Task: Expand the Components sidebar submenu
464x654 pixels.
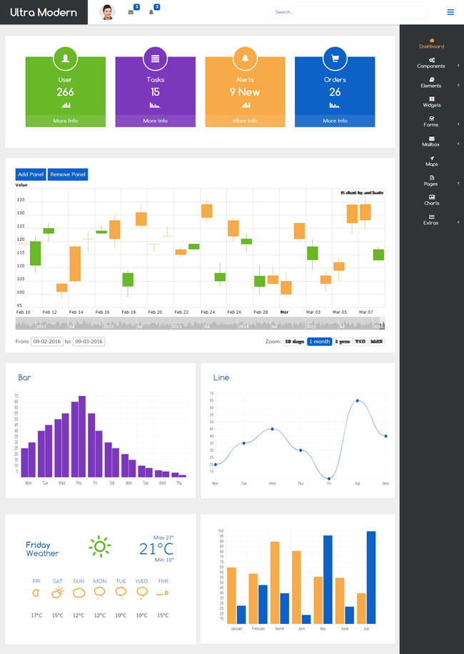Action: pyautogui.click(x=431, y=63)
